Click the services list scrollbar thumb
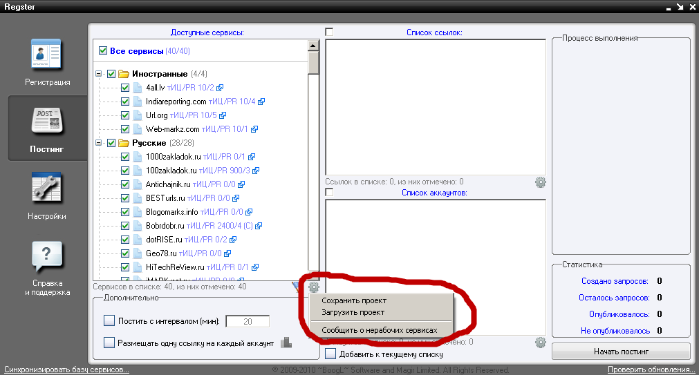Screen dimensions: 699x375 313,63
